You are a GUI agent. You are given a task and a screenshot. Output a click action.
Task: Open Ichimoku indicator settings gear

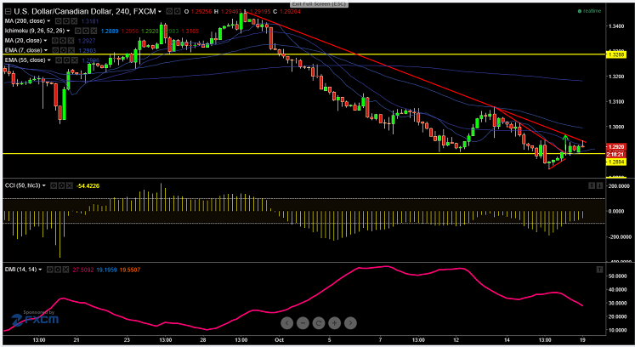tap(86, 31)
